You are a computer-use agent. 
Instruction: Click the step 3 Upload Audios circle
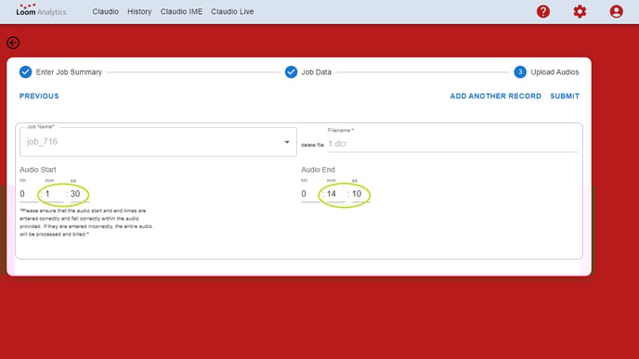(520, 72)
